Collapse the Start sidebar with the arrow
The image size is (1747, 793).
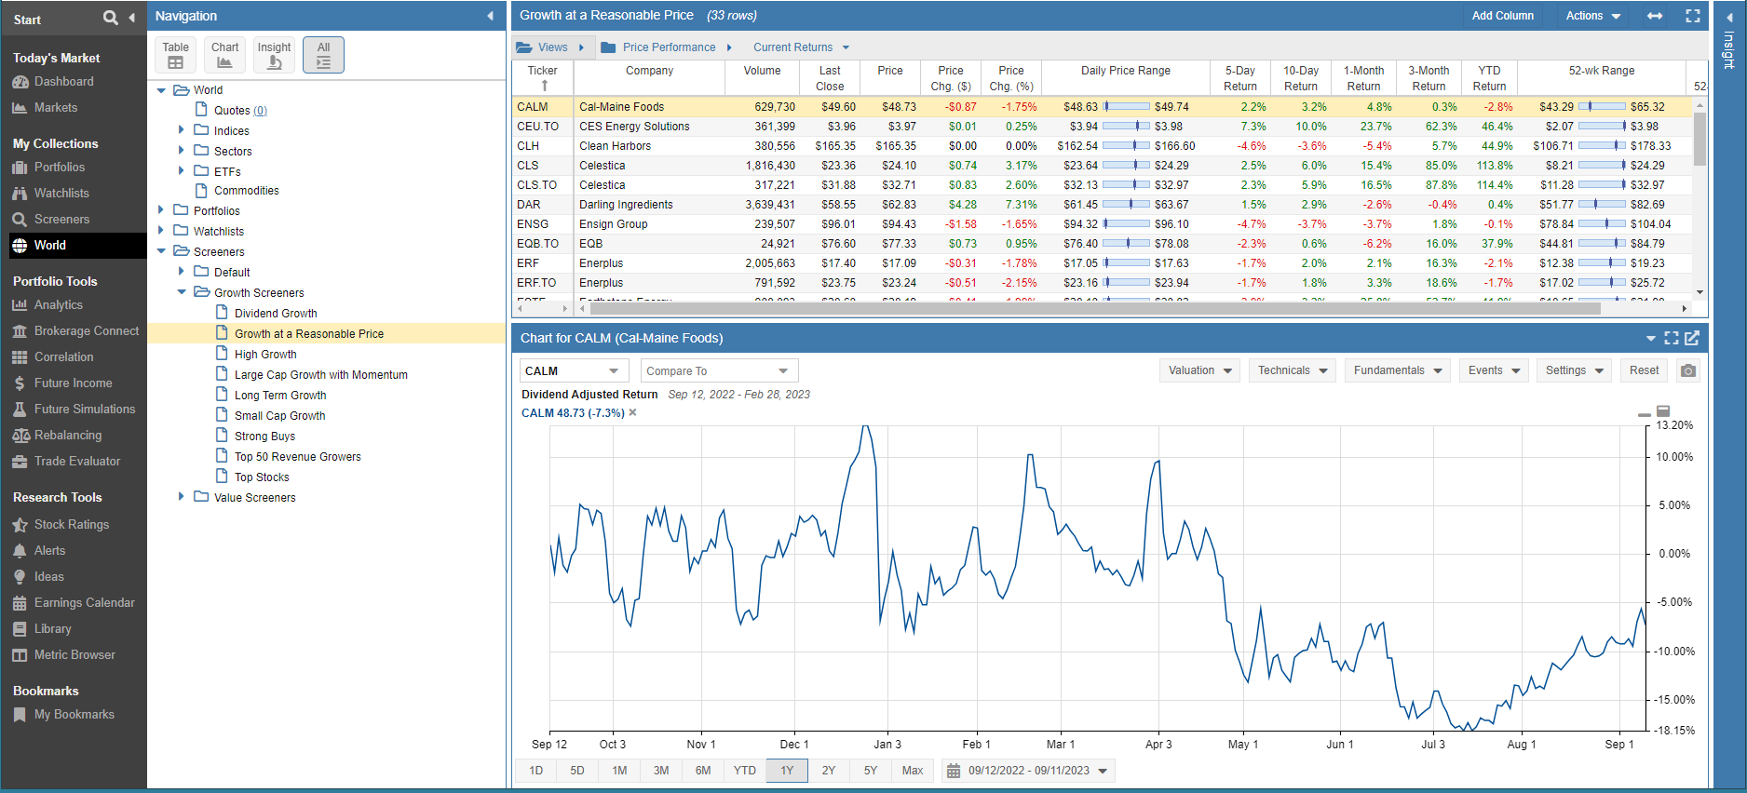coord(131,18)
